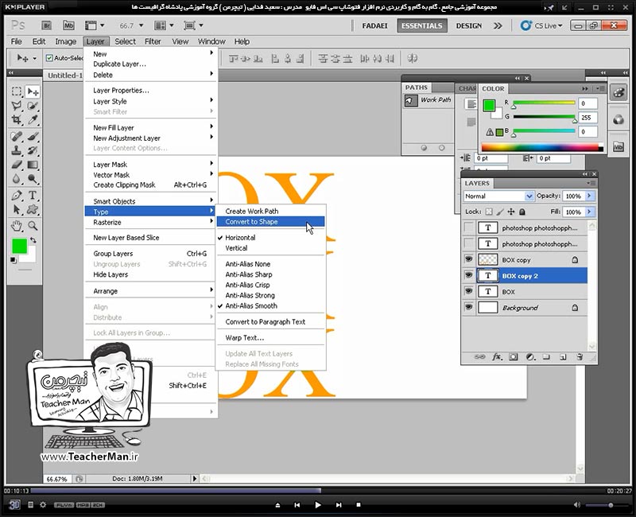
Task: Open the Filter menu
Action: [153, 41]
